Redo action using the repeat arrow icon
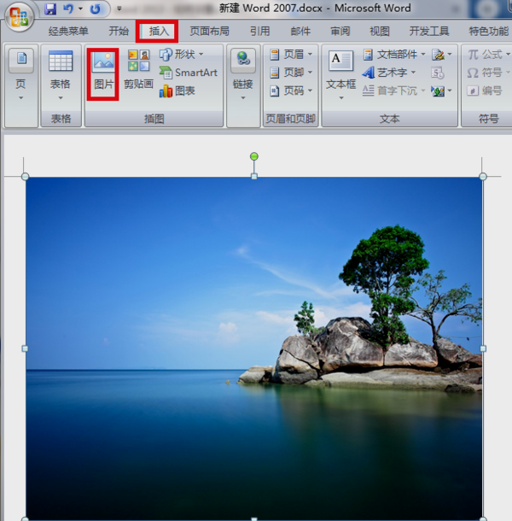Screen dimensions: 512x521 [96, 9]
